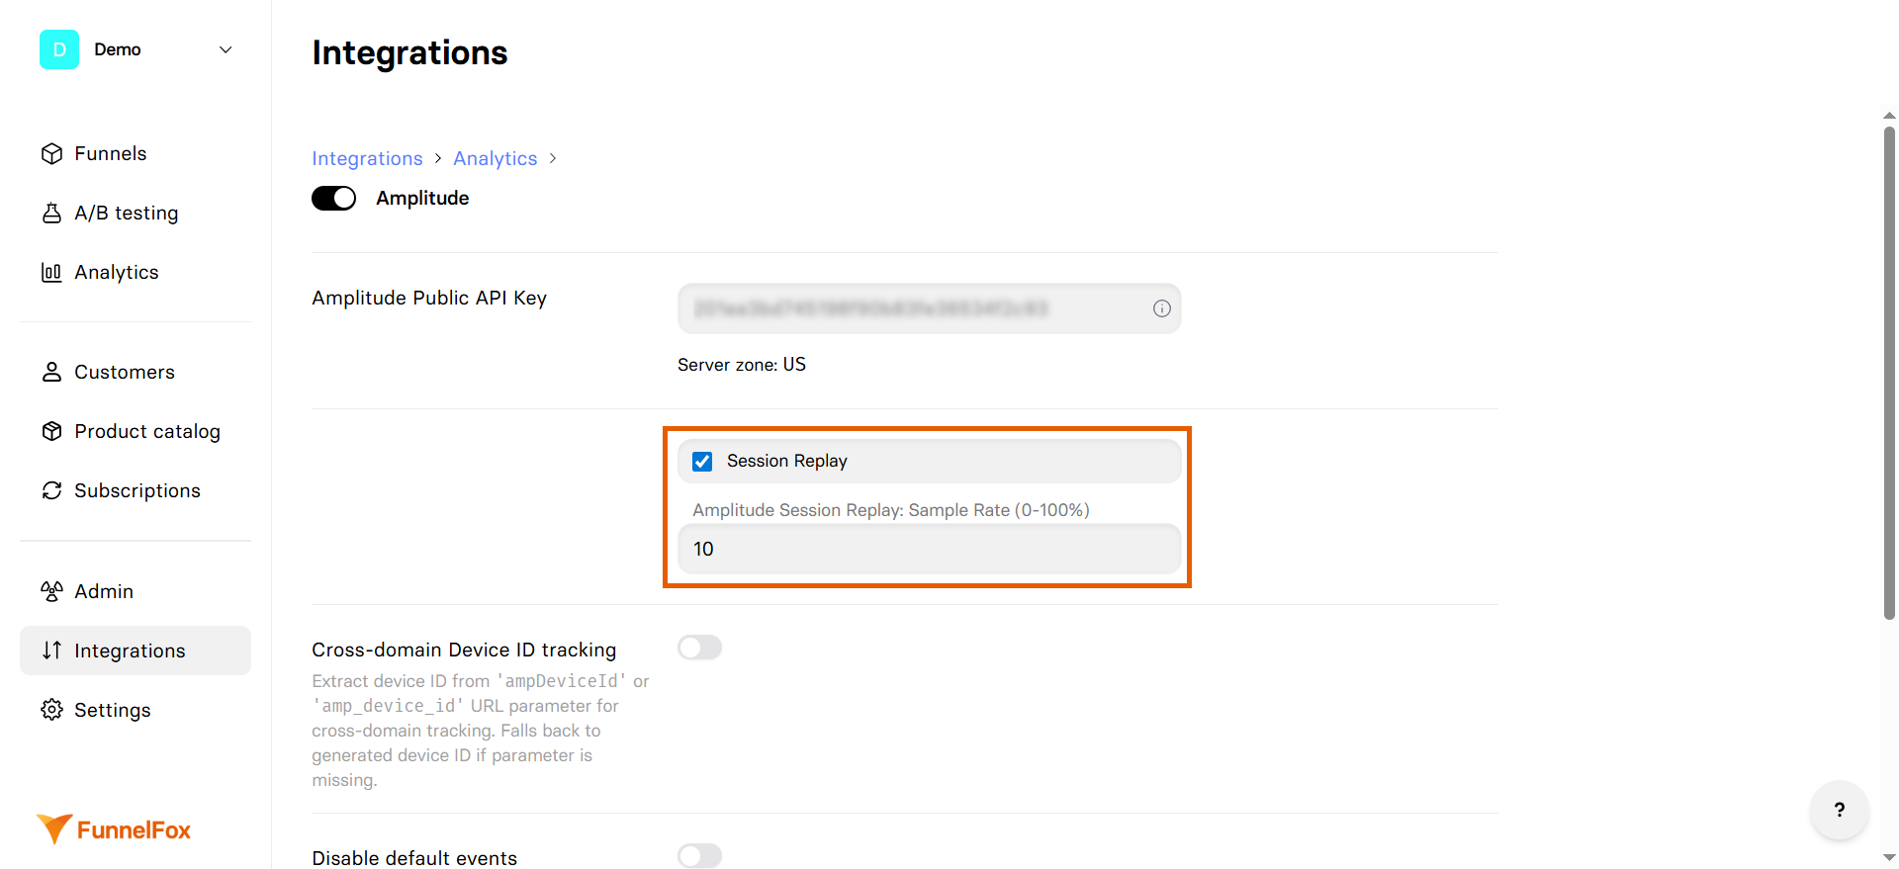The width and height of the screenshot is (1899, 869).
Task: Click the Subscriptions refresh icon
Action: (x=52, y=490)
